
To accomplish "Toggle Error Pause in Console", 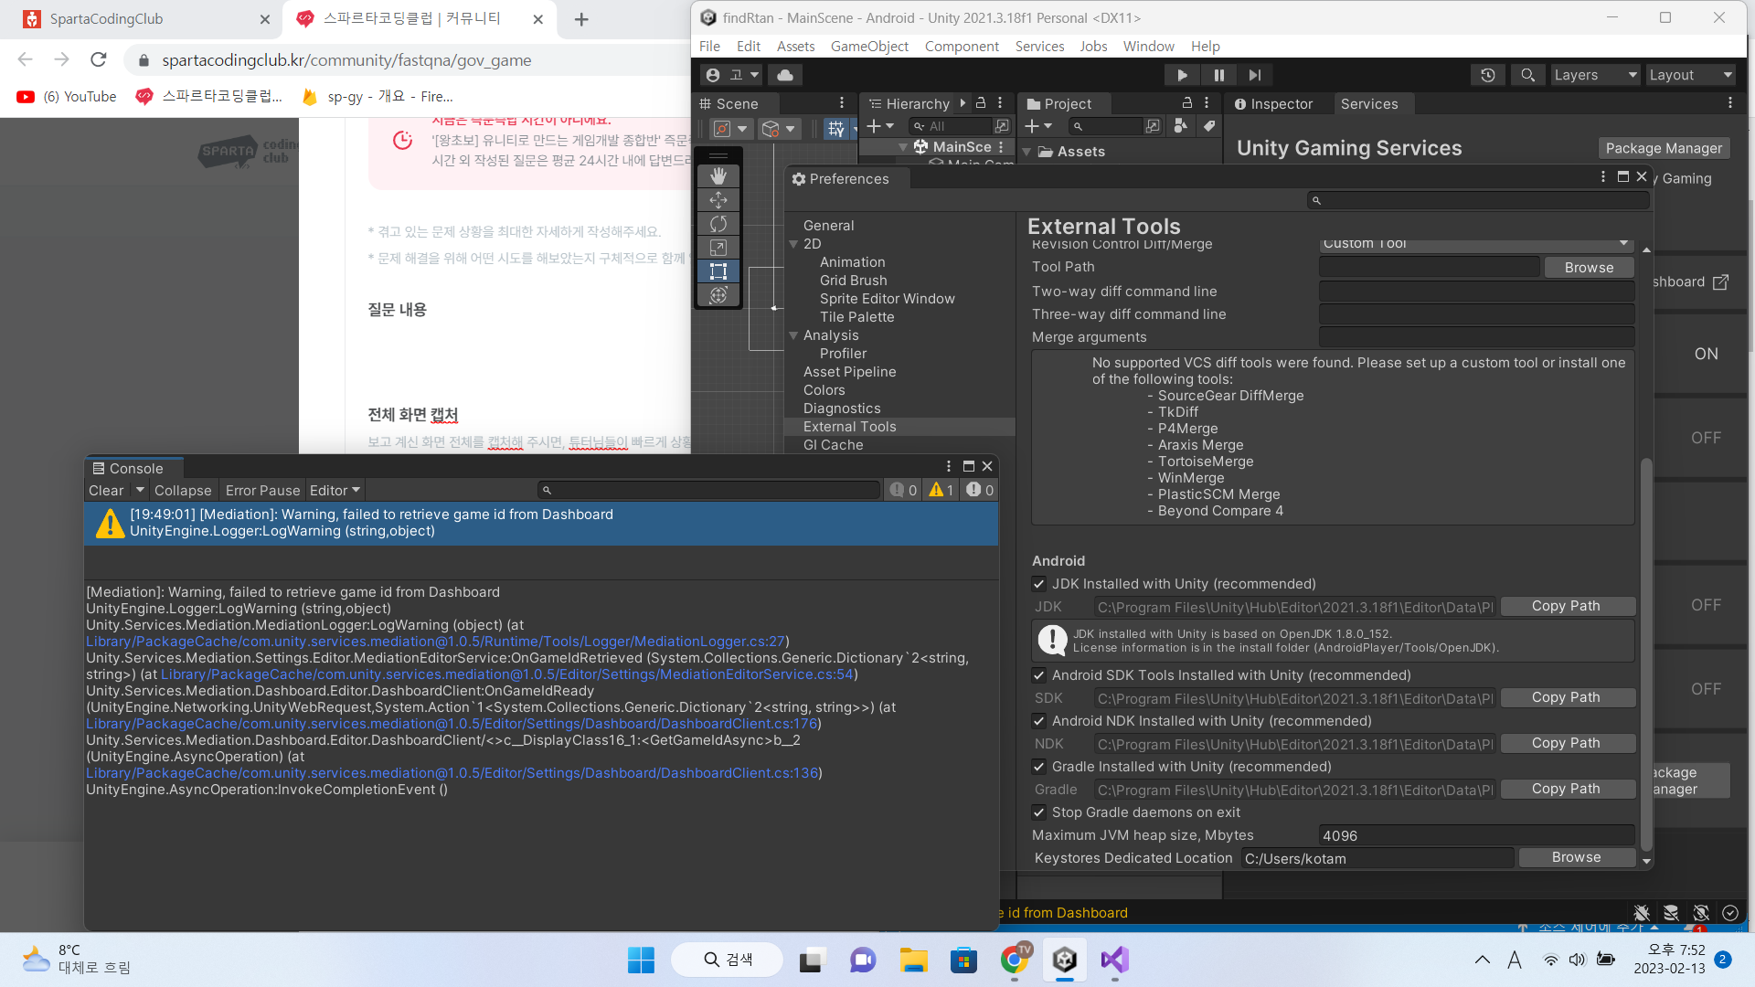I will pyautogui.click(x=262, y=491).
